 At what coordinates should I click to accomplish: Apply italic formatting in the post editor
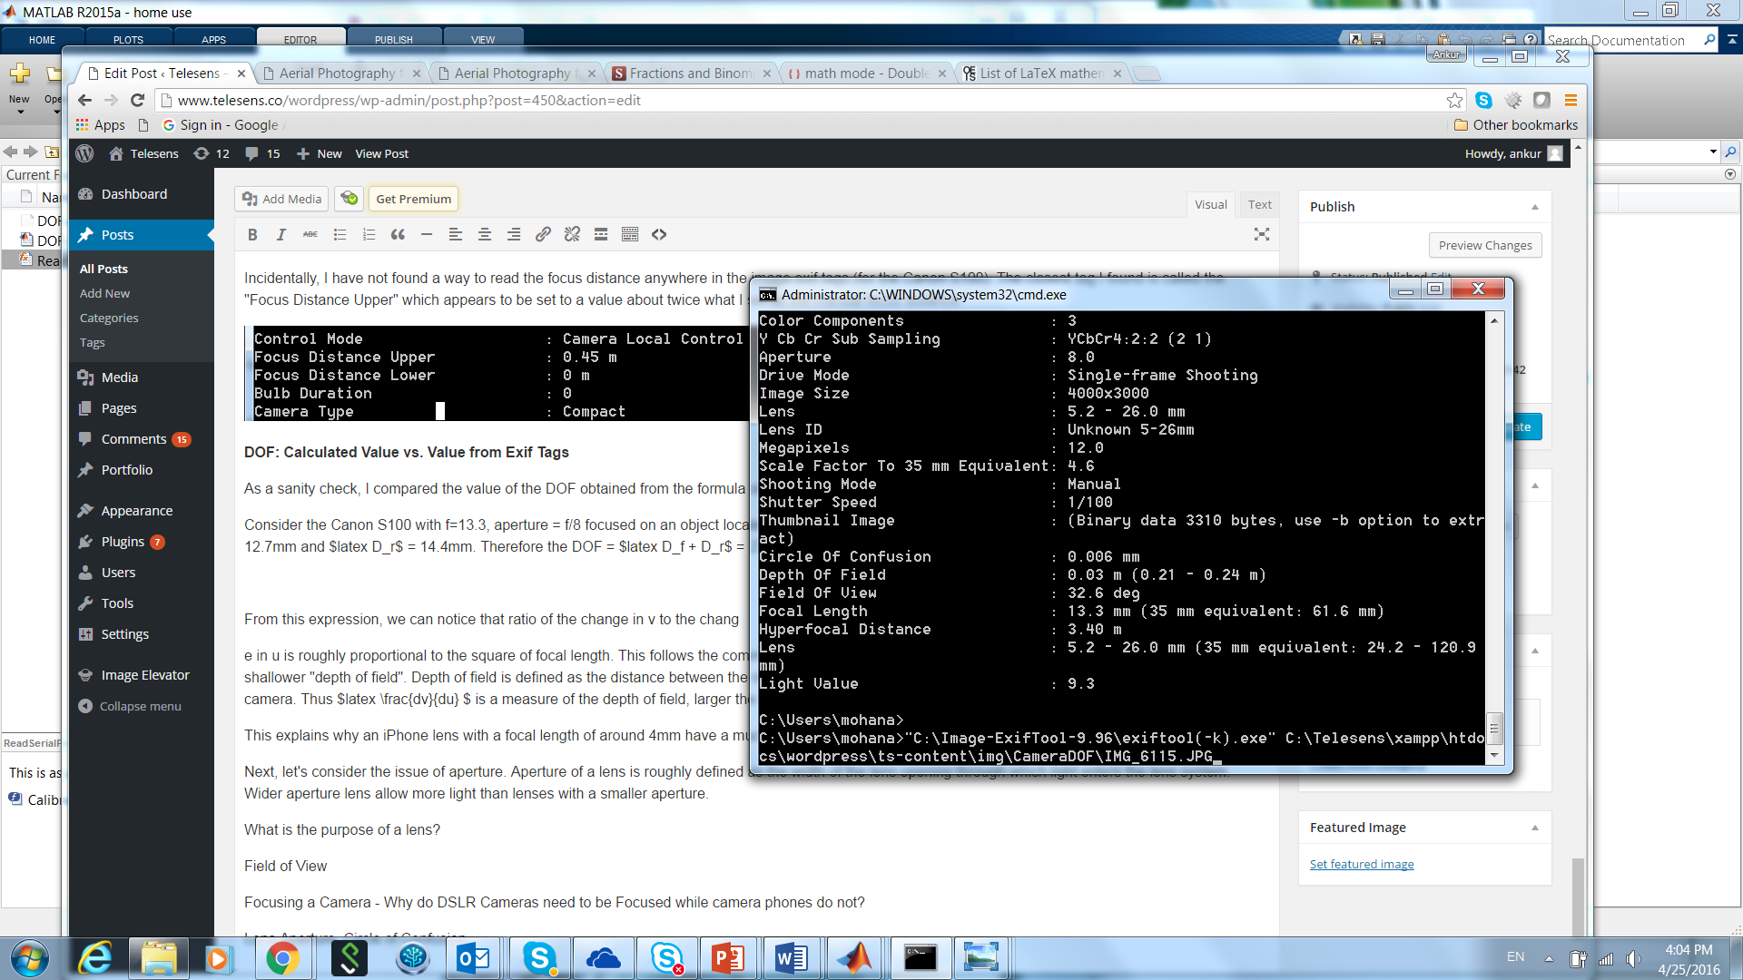[x=281, y=235]
